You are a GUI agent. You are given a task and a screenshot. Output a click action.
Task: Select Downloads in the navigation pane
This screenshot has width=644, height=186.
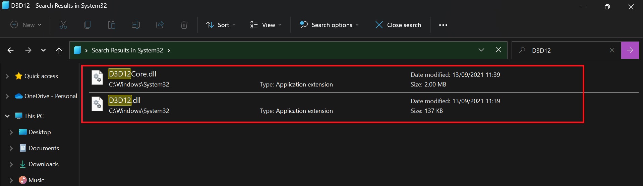coord(44,164)
